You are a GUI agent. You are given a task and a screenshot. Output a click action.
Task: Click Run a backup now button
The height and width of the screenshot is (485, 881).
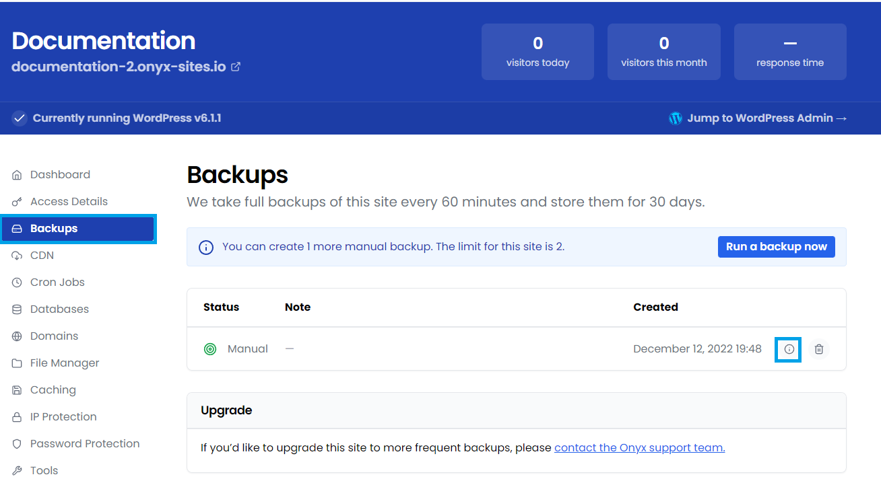point(777,247)
